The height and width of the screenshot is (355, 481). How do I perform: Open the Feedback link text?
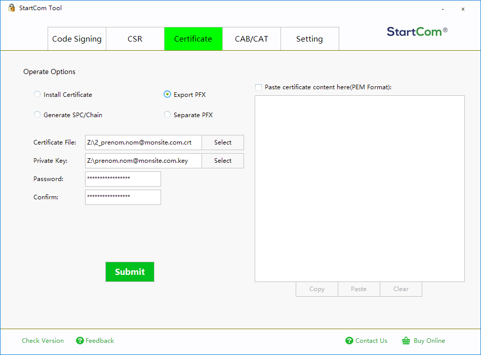(x=100, y=341)
